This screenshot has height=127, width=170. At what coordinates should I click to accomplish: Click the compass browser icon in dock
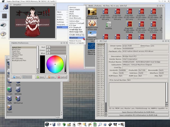[59, 124]
